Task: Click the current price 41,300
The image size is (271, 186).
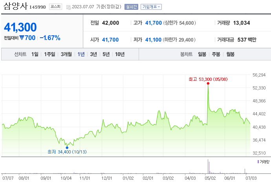Action: point(20,27)
